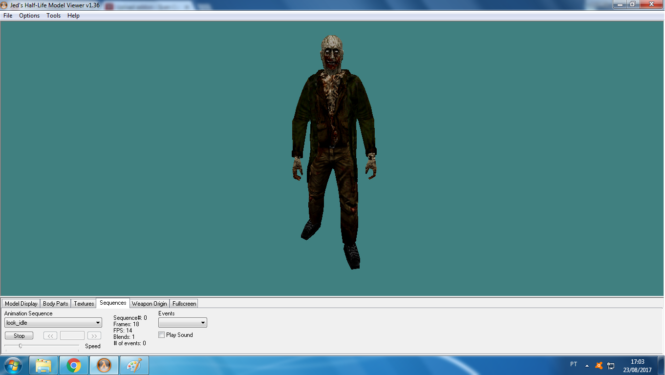Click the network status tray icon

pos(611,365)
